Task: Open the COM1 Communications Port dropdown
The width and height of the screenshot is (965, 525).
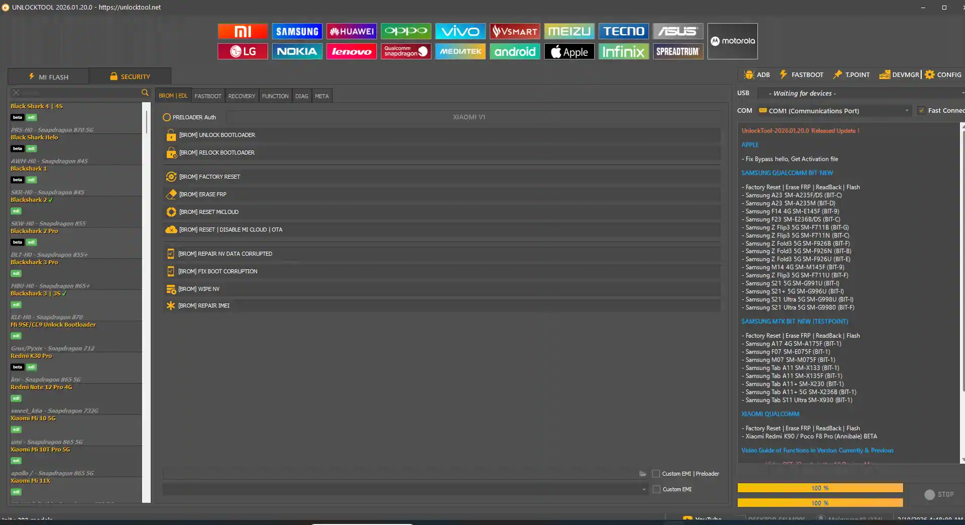Action: [907, 110]
